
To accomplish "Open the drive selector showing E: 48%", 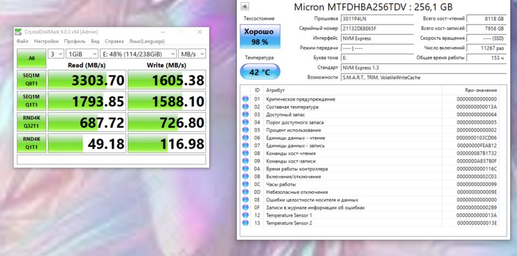I will [x=138, y=54].
